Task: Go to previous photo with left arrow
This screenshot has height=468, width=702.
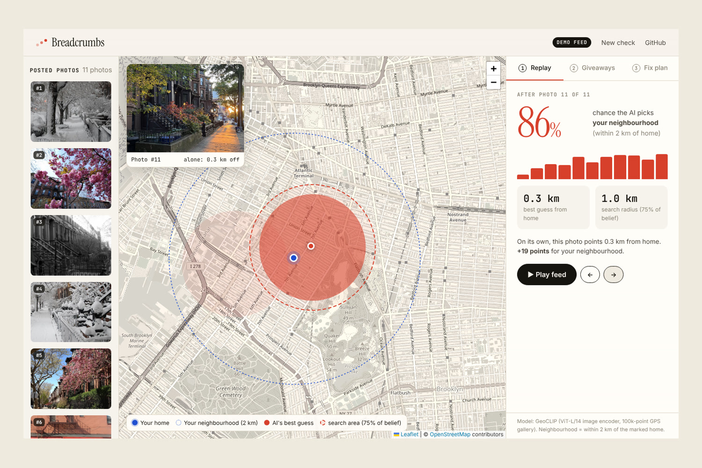Action: coord(590,275)
